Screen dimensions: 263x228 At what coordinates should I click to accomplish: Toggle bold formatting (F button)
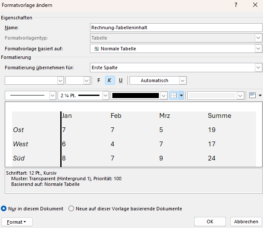point(99,80)
